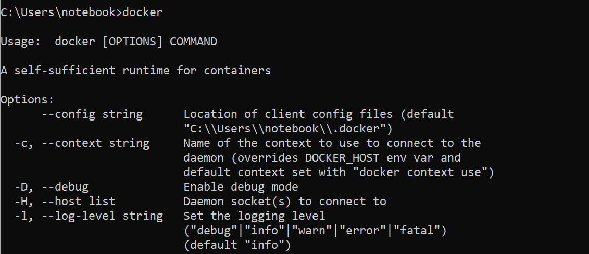The width and height of the screenshot is (589, 254).
Task: Click the default "C:\\Users\\notebook\\.docker" path text
Action: [x=287, y=128]
